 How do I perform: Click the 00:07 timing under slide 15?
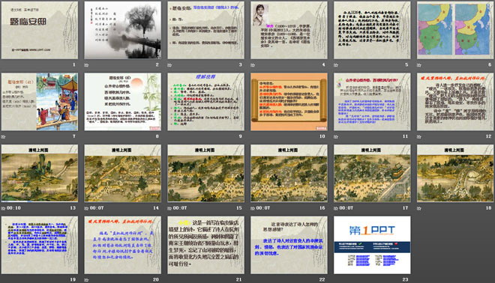click(180, 208)
